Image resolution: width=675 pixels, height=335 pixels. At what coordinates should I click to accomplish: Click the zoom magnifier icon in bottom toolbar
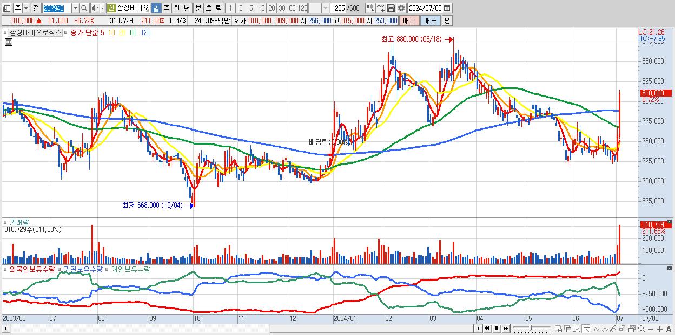[641, 329]
